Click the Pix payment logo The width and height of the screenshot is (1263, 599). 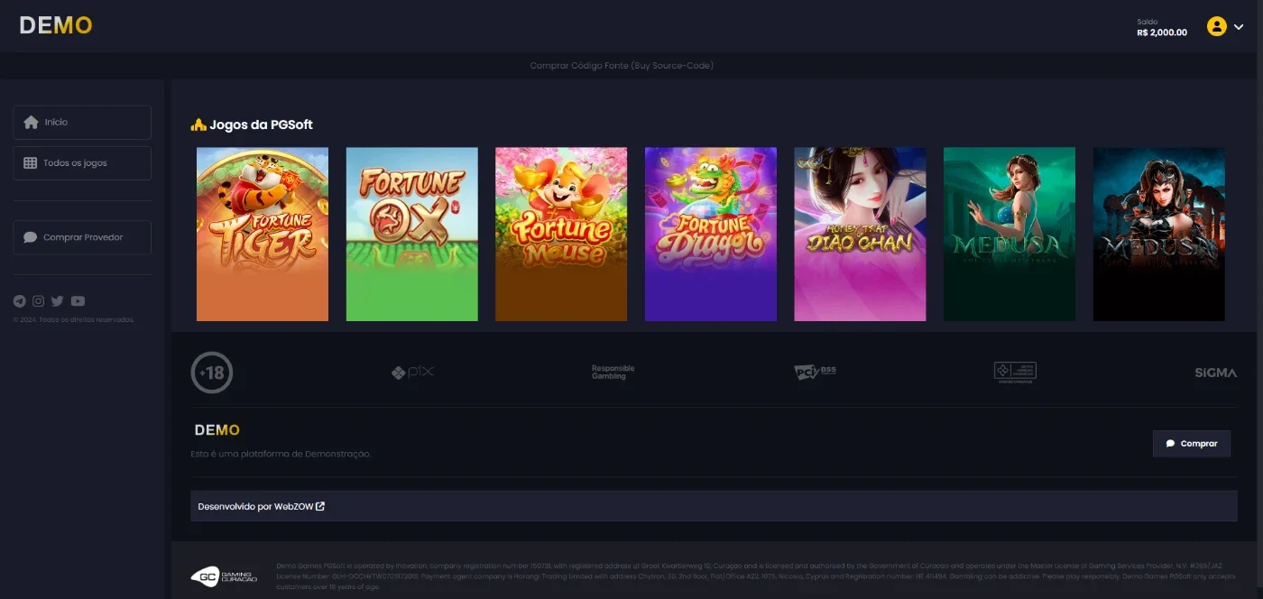[413, 372]
